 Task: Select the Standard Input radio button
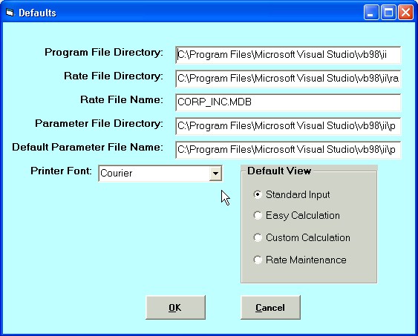[258, 194]
